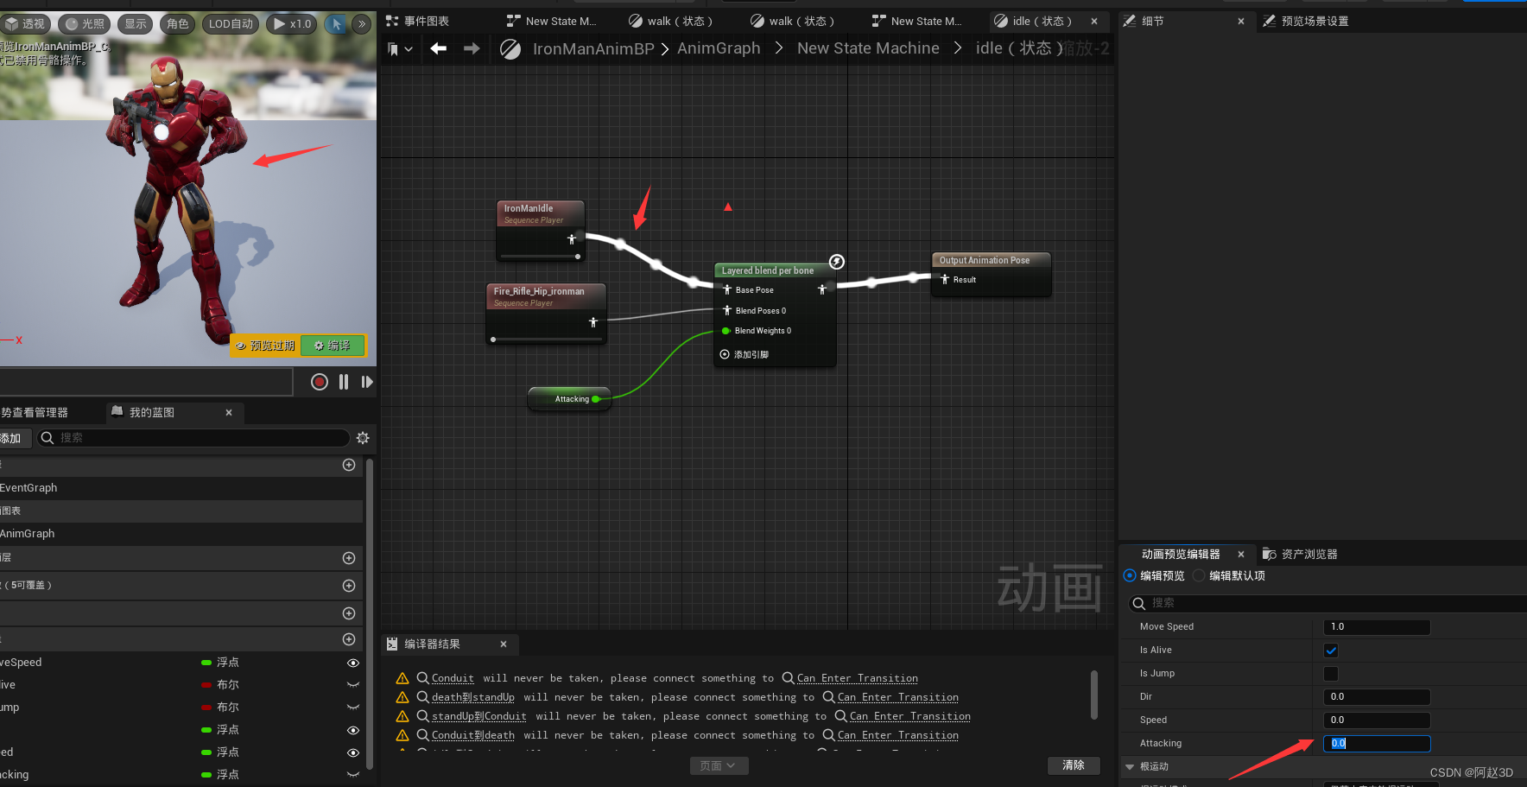1527x787 pixels.
Task: Pause the preview simulation
Action: [344, 382]
